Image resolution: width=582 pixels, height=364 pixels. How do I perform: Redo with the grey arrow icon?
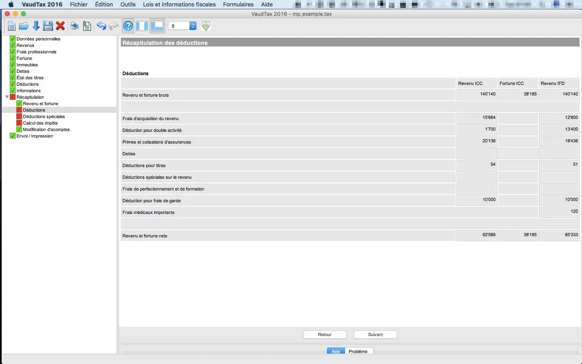coord(114,26)
